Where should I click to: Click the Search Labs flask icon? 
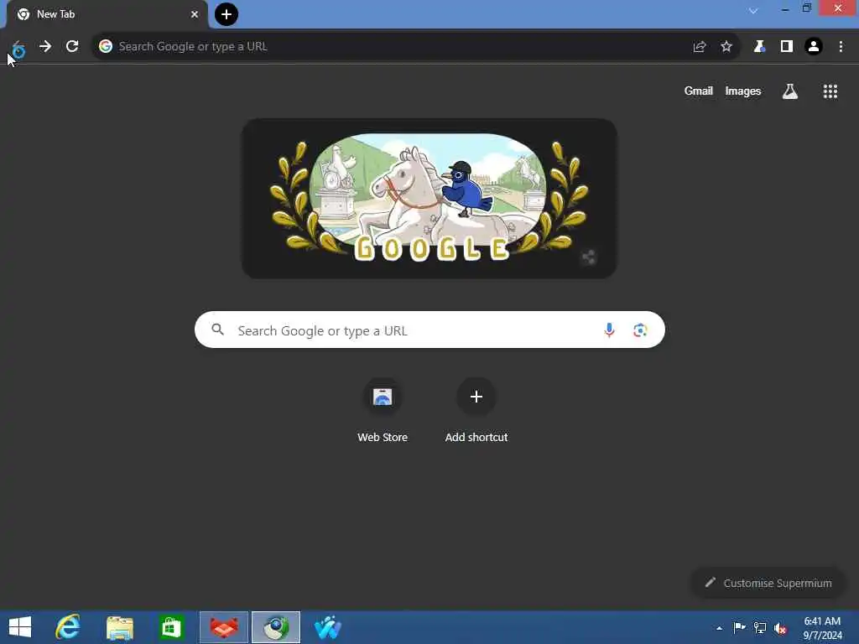(x=789, y=91)
